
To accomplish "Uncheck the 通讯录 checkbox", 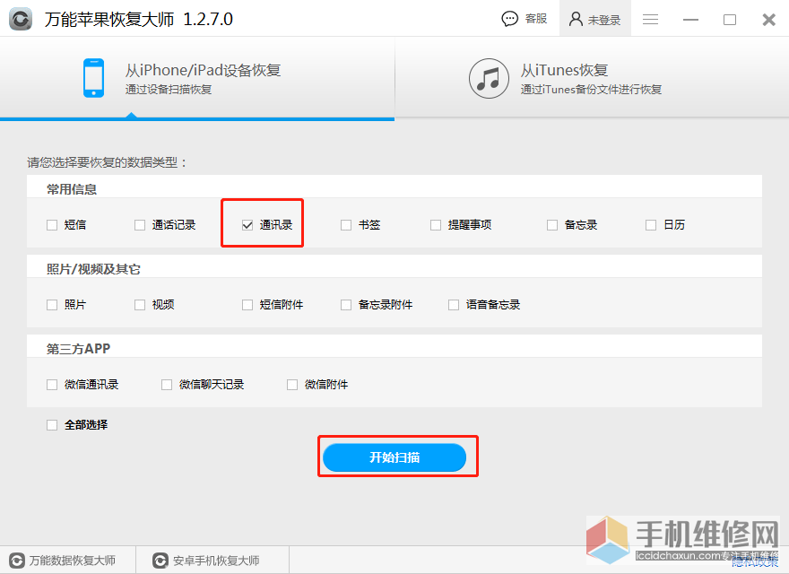I will pyautogui.click(x=247, y=225).
